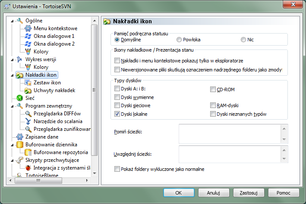Click the Uchwyty nakładek folder icon

[28, 90]
